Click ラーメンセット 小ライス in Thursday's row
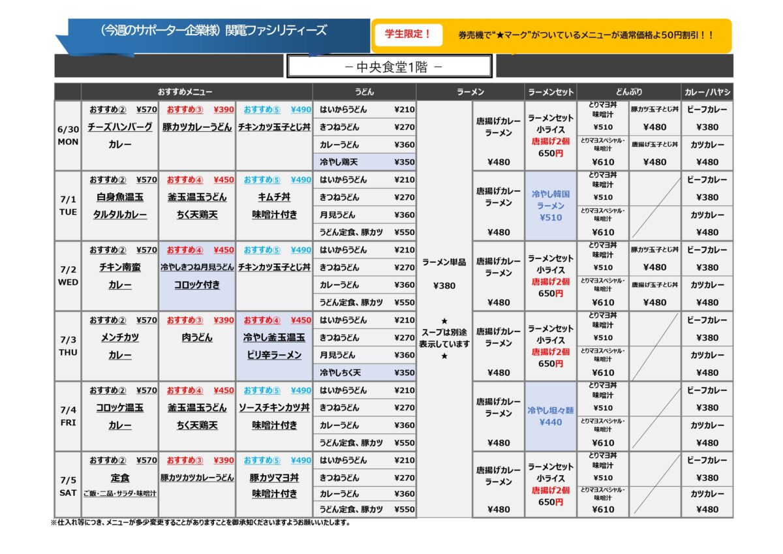Screen dimensions: 783x554 coord(551,334)
